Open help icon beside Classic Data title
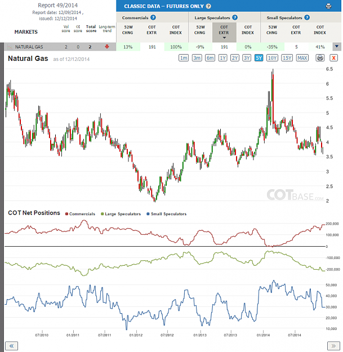This screenshot has height=352, width=343. coord(208,6)
